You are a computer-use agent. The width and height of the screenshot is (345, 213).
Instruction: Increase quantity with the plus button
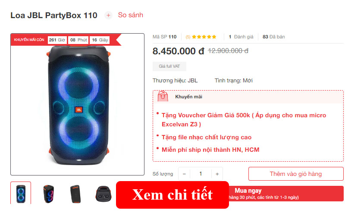point(217,174)
